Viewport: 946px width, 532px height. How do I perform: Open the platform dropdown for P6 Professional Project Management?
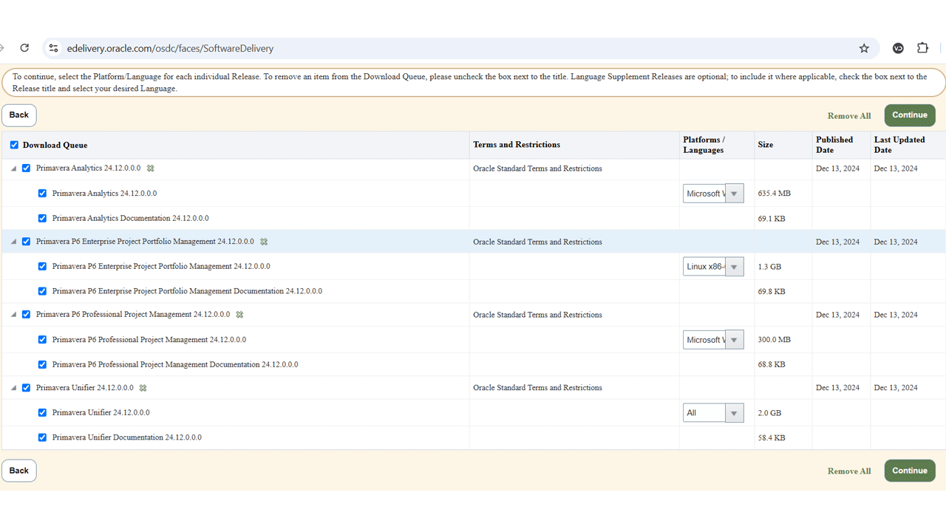(x=713, y=340)
